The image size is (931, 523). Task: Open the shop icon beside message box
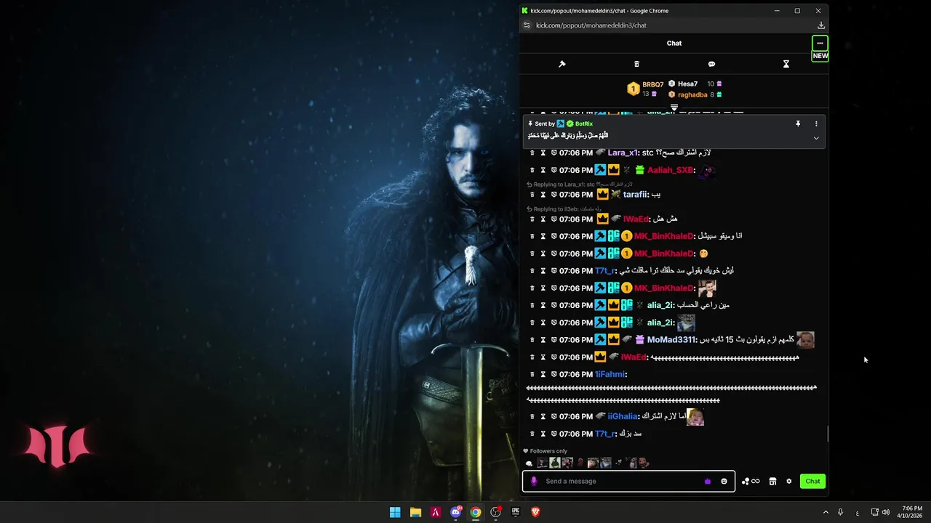[x=772, y=482]
